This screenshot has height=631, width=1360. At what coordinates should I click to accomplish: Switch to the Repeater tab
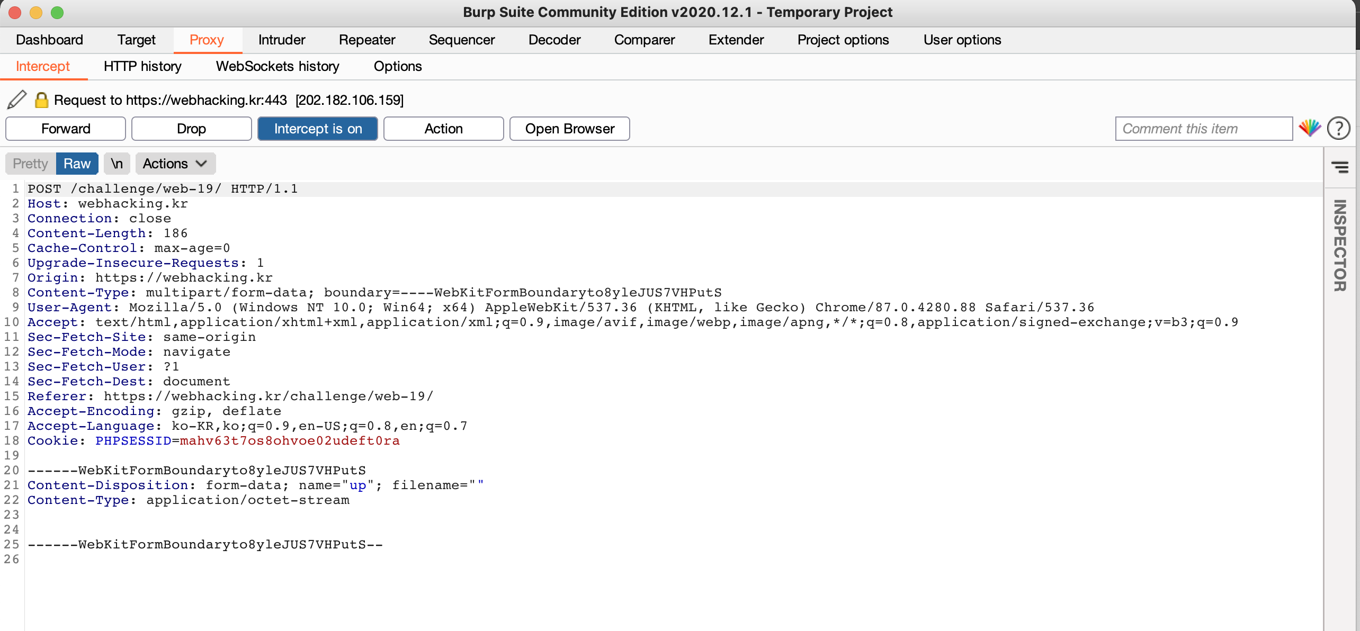pyautogui.click(x=366, y=40)
